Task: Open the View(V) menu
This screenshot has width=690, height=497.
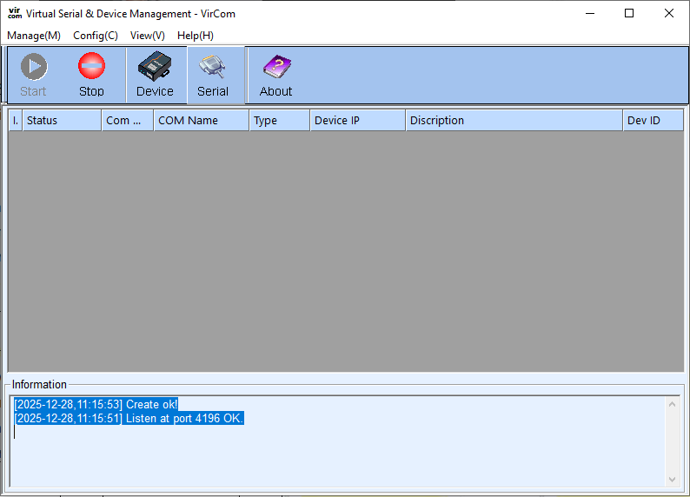Action: (147, 36)
